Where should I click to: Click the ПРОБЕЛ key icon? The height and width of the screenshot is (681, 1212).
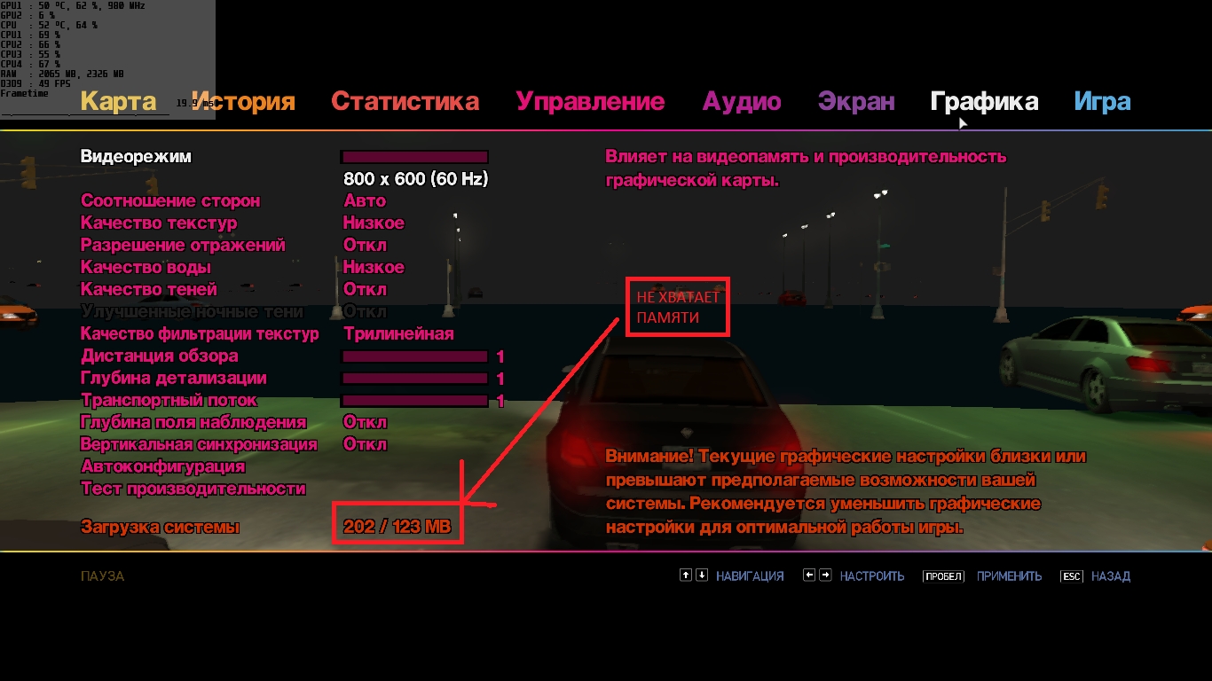coord(943,576)
